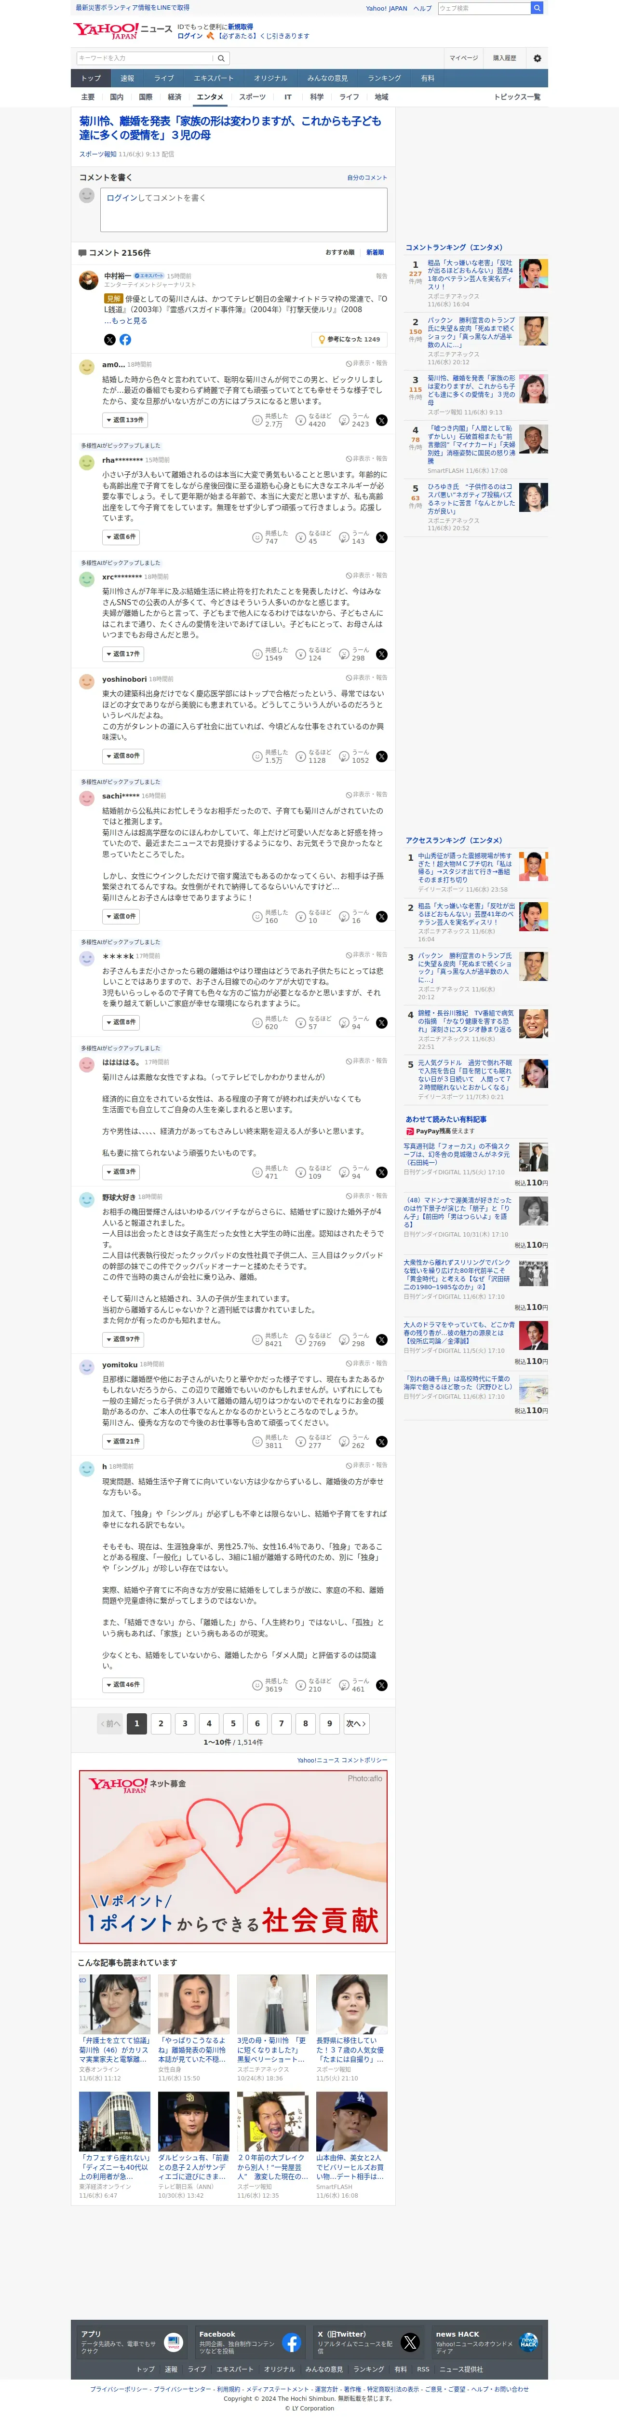This screenshot has height=2423, width=619.
Task: Open the news HACK icon in footer
Action: click(x=529, y=2342)
